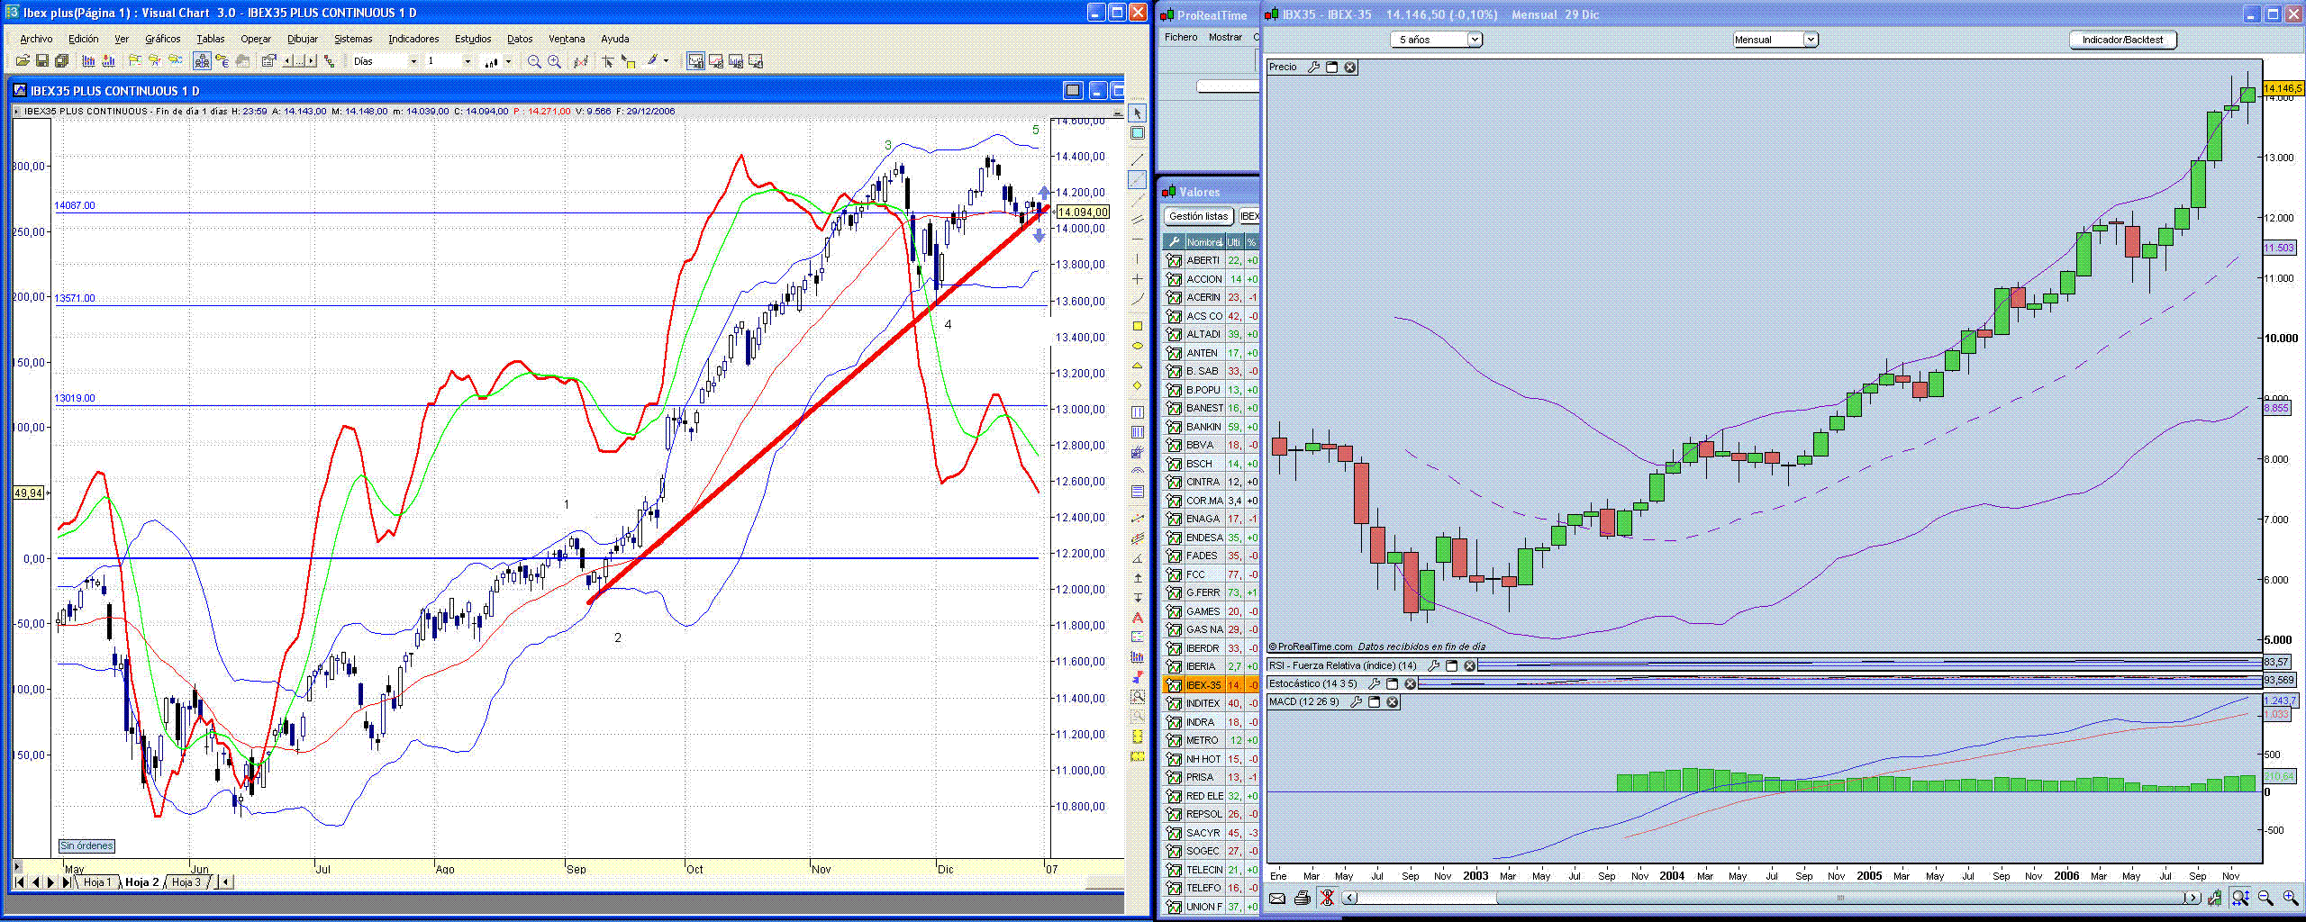Click the zoom in magnifier in ProRealTime chart
This screenshot has width=2306, height=922.
2291,898
